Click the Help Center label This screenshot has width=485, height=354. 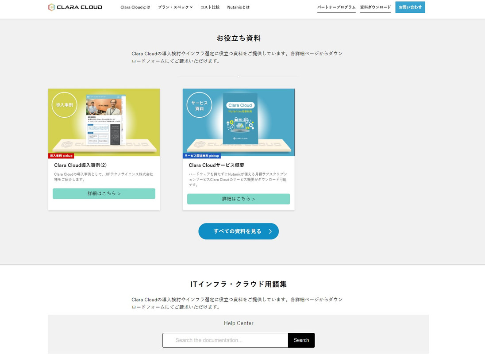239,323
